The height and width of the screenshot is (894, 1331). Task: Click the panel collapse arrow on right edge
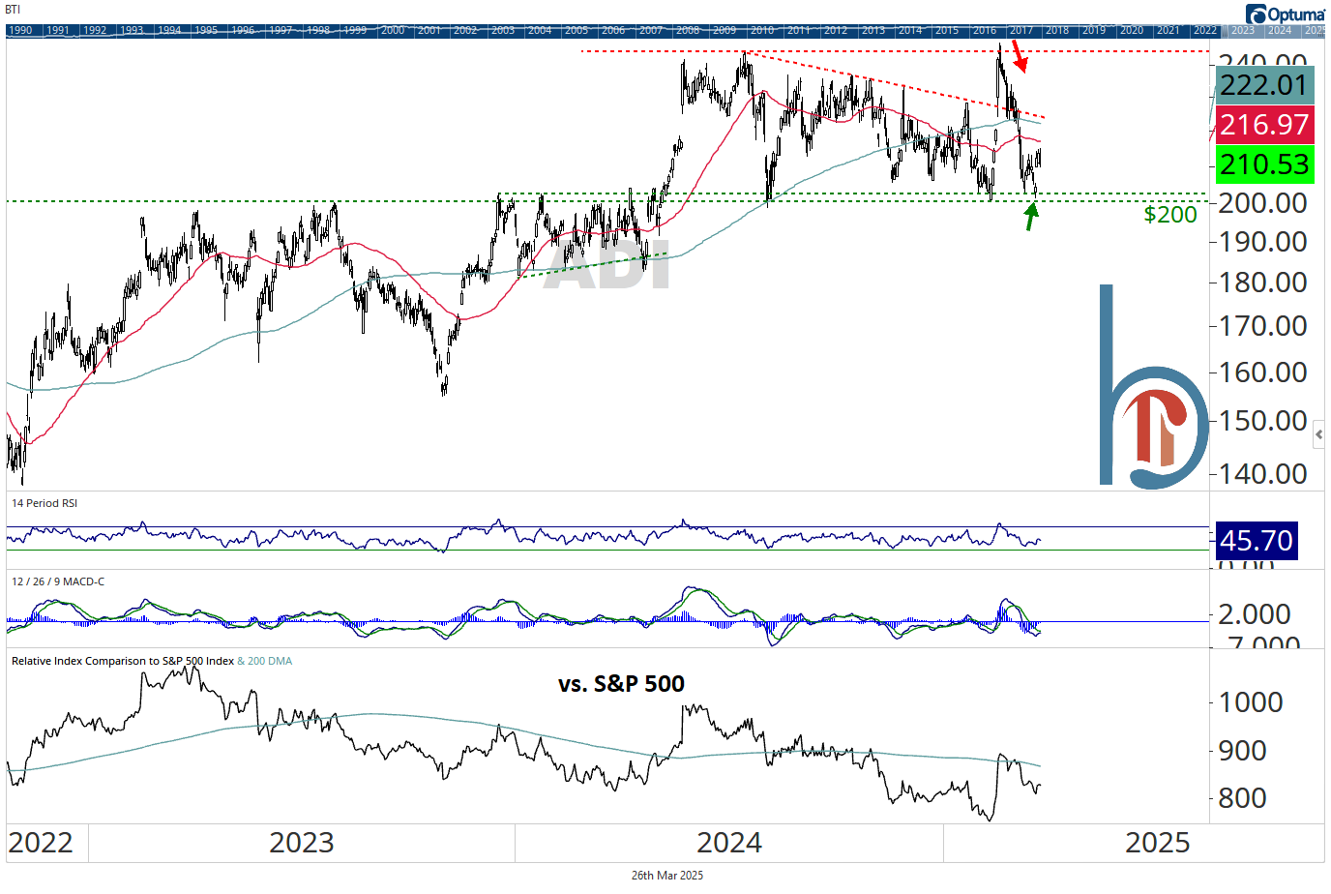tap(1317, 435)
